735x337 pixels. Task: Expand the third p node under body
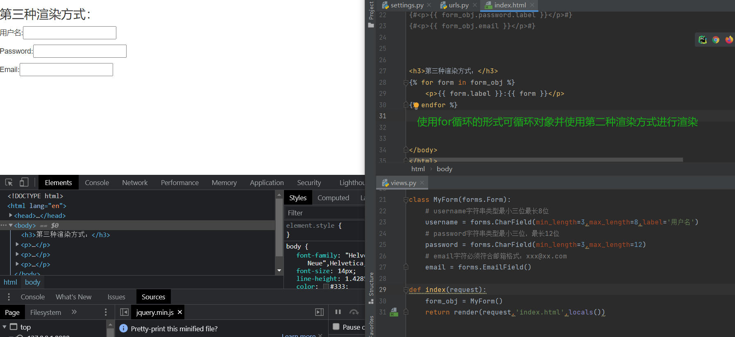[17, 264]
